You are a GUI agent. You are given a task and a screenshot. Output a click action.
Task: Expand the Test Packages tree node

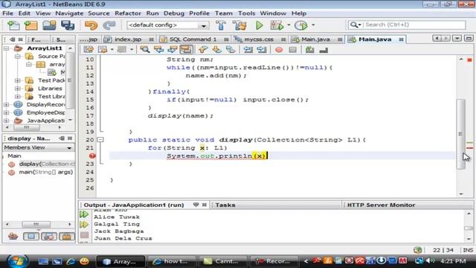click(18, 80)
